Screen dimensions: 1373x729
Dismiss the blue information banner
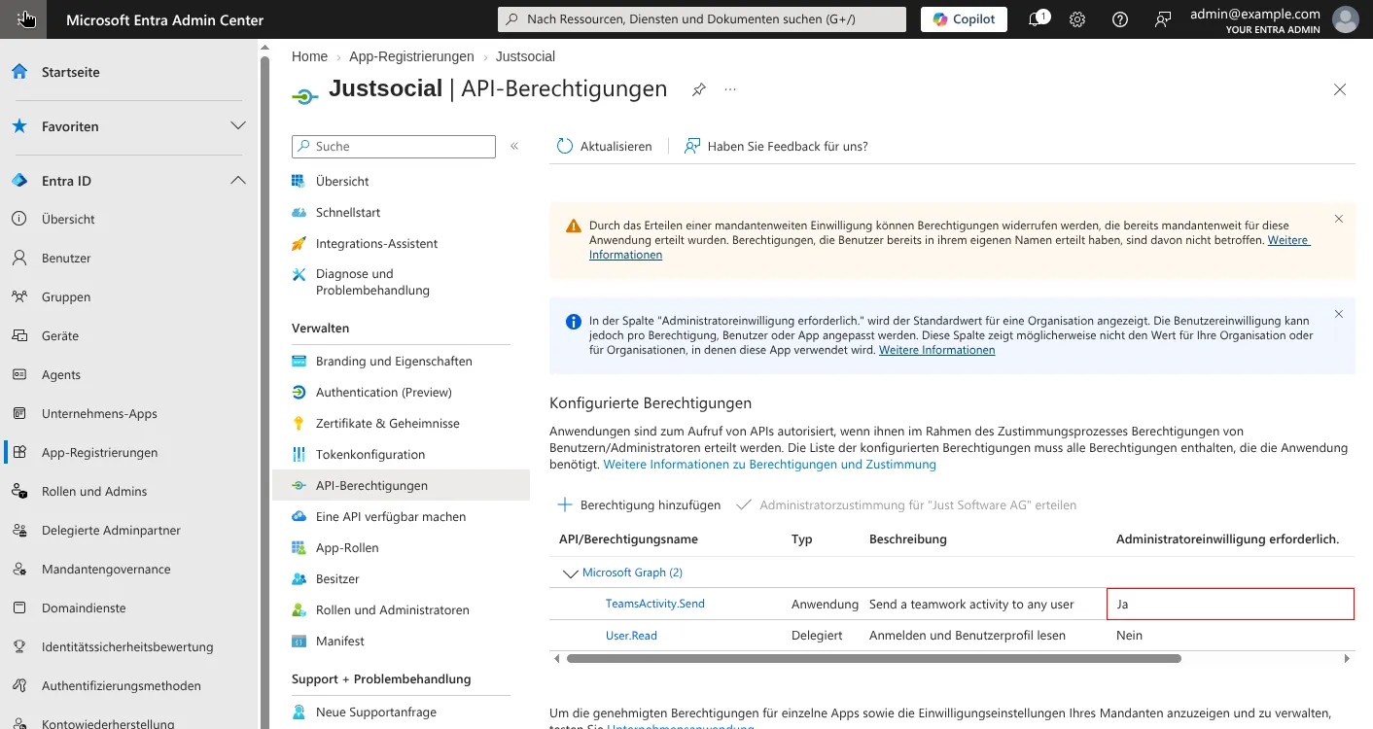coord(1339,314)
